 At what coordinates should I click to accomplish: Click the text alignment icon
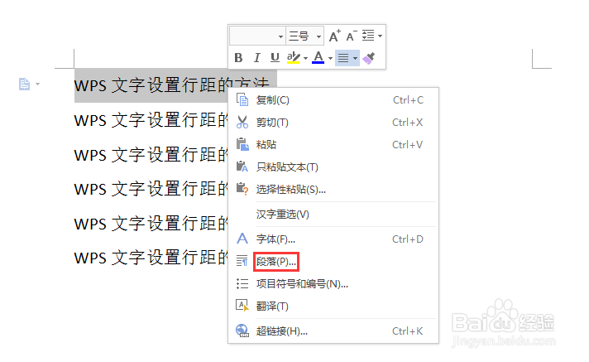pos(343,58)
